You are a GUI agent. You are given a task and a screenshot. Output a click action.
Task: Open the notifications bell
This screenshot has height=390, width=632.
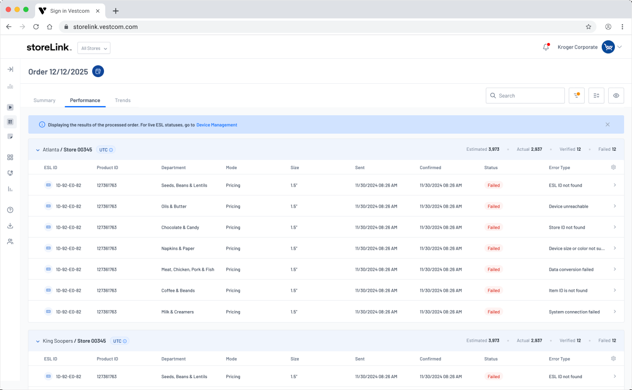coord(546,47)
